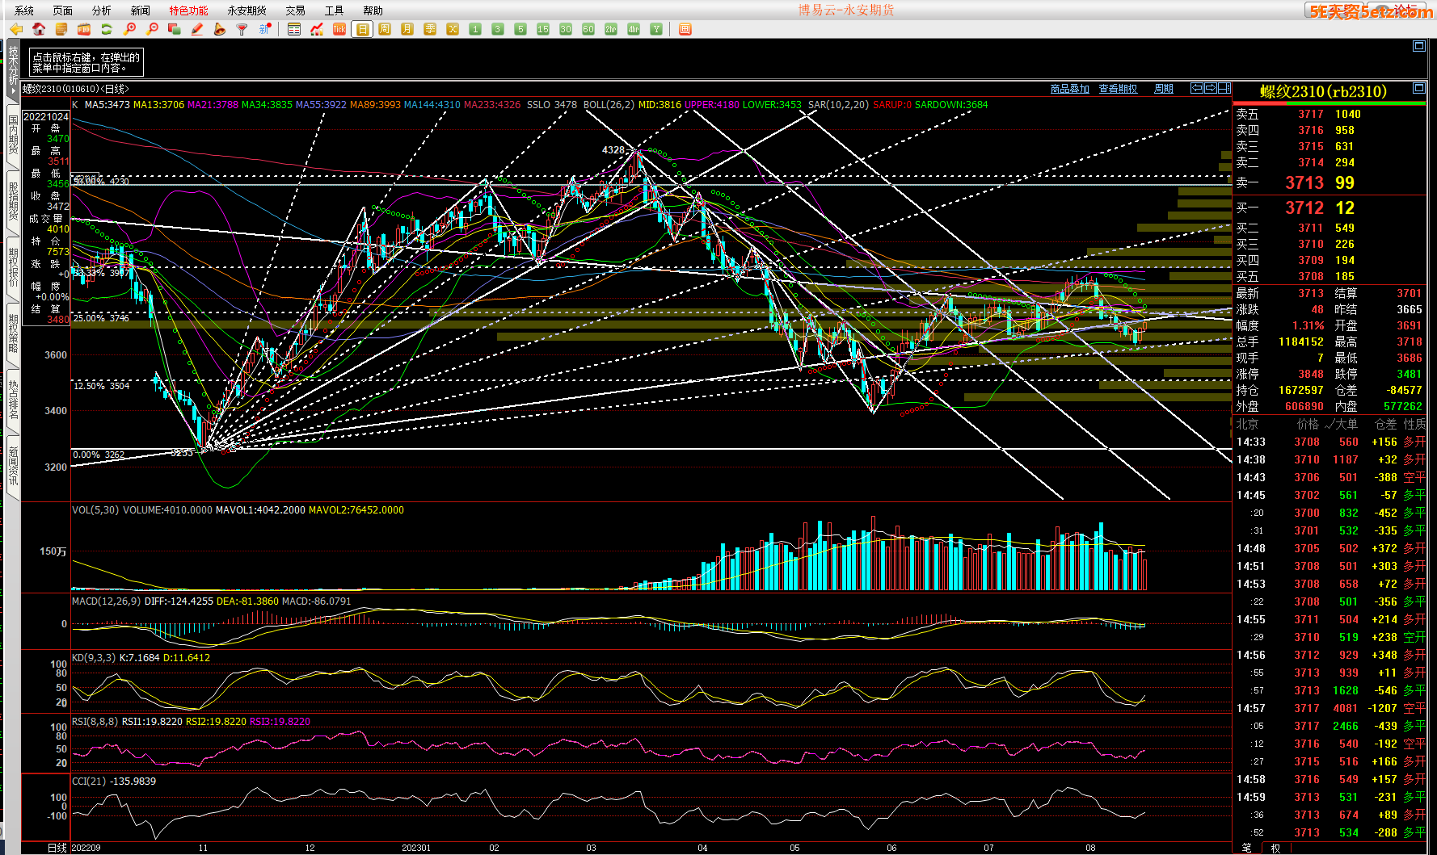Click the 权 tab at bottom right
The image size is (1437, 855).
1275,848
